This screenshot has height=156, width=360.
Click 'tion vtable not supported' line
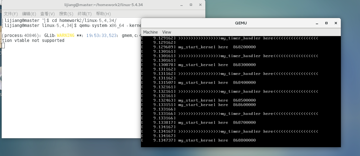click(33, 41)
